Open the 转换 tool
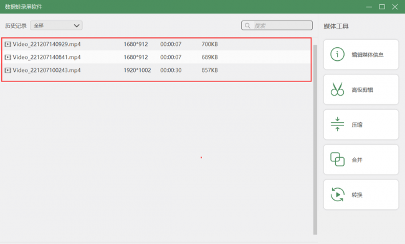The width and height of the screenshot is (405, 244). (x=361, y=194)
